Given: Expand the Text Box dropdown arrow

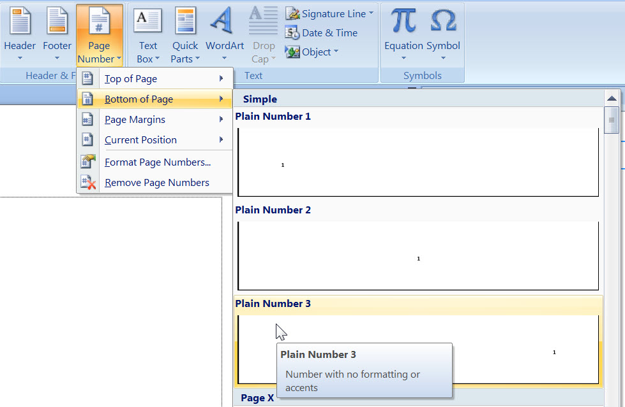Looking at the screenshot, I should (x=157, y=59).
